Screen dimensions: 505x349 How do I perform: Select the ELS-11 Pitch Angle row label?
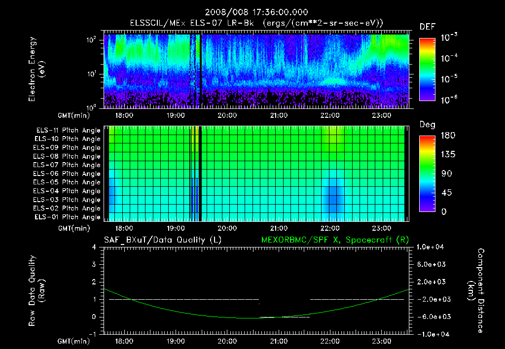pos(68,131)
